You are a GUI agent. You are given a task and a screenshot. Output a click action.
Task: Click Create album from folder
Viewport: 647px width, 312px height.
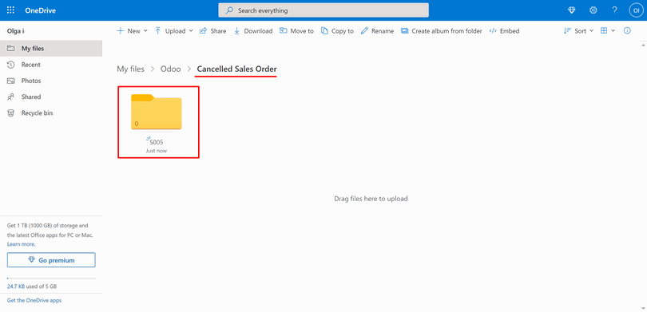pos(442,31)
